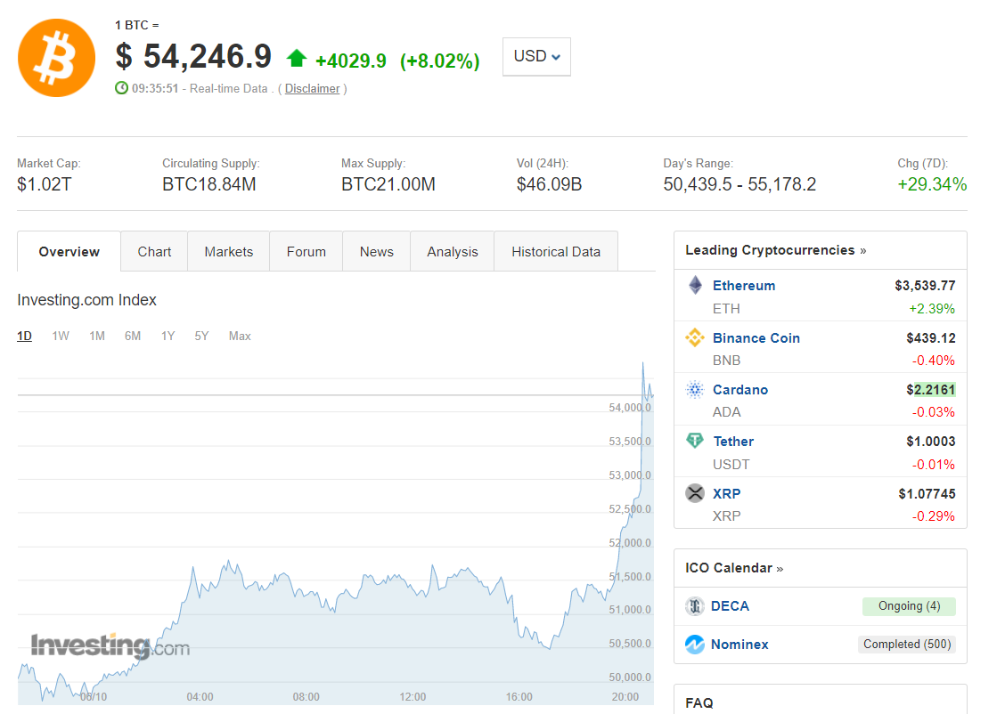Click Circulating Supply value BTC18.84M
Screen dimensions: 1005x714
209,184
